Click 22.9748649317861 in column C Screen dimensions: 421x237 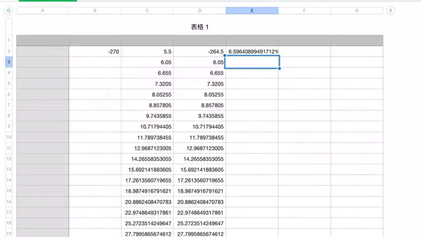tap(147, 213)
